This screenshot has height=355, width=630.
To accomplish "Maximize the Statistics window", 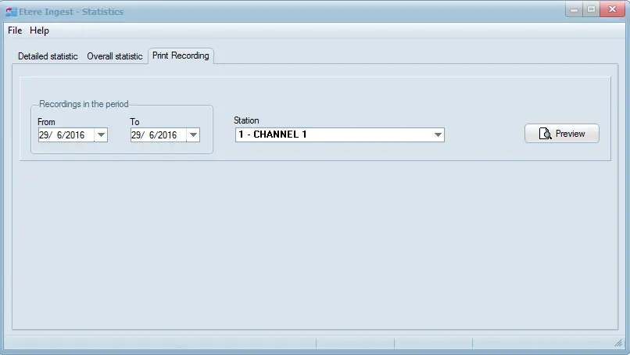I will point(591,10).
